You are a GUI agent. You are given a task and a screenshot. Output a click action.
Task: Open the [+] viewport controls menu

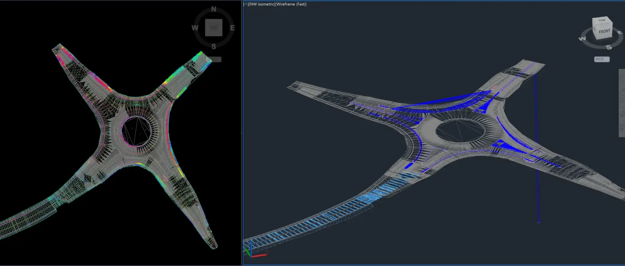click(x=246, y=4)
